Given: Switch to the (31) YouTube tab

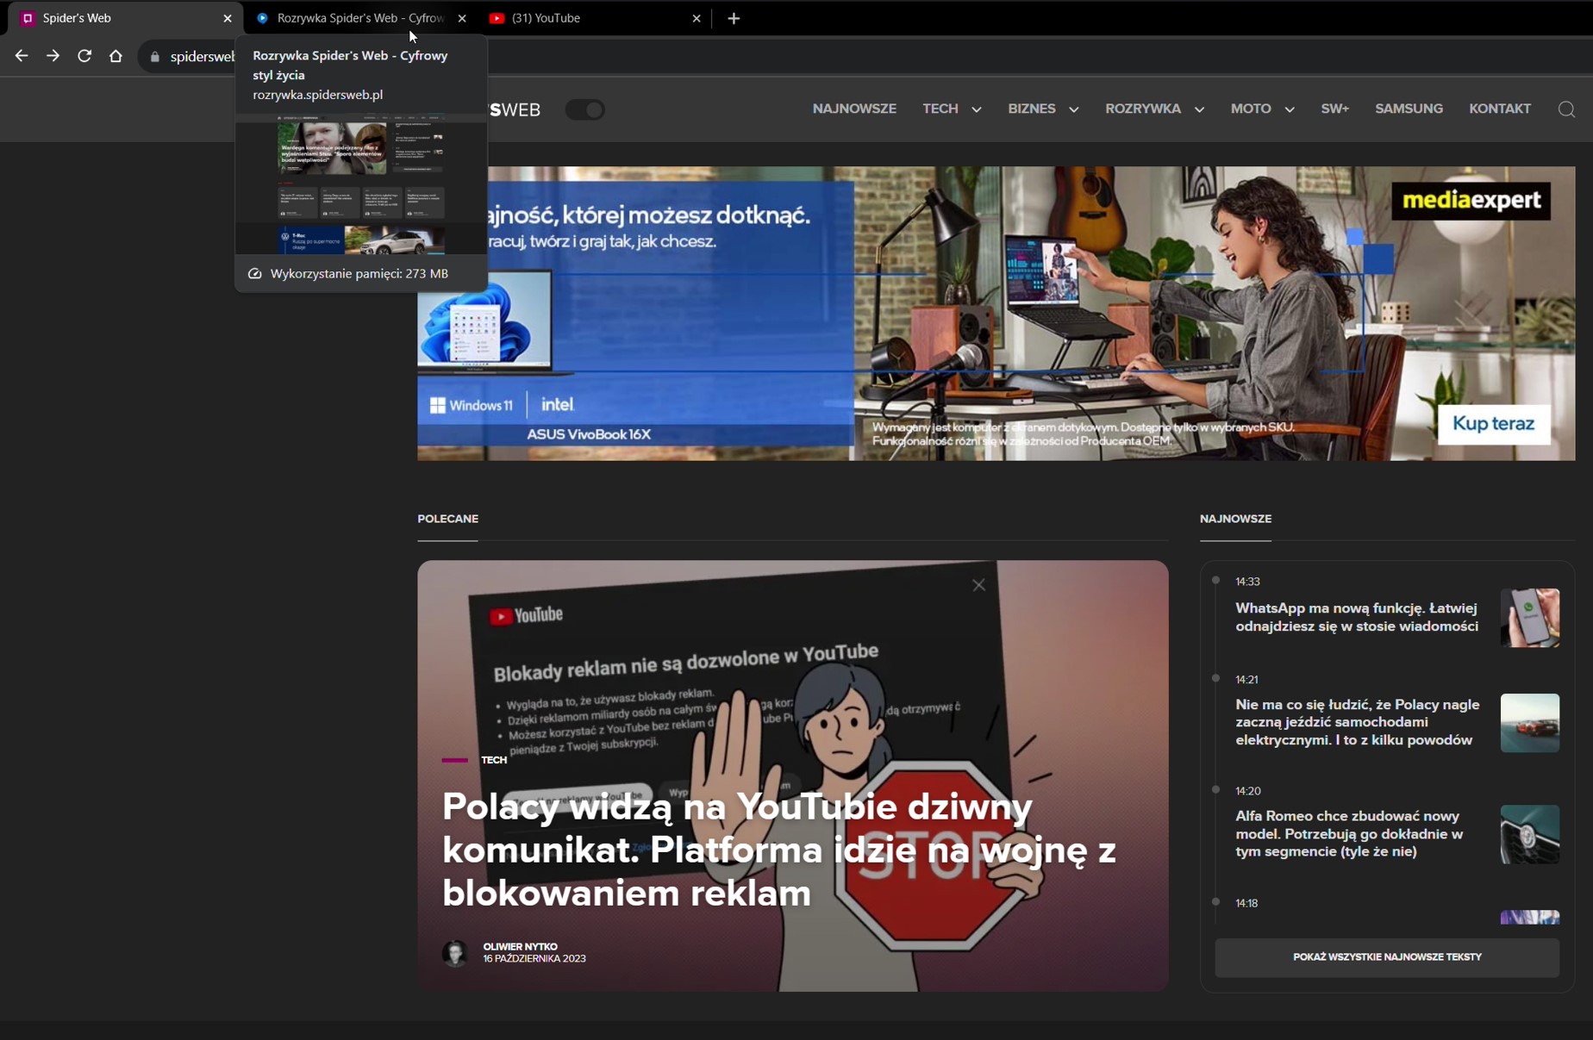Looking at the screenshot, I should [x=595, y=18].
